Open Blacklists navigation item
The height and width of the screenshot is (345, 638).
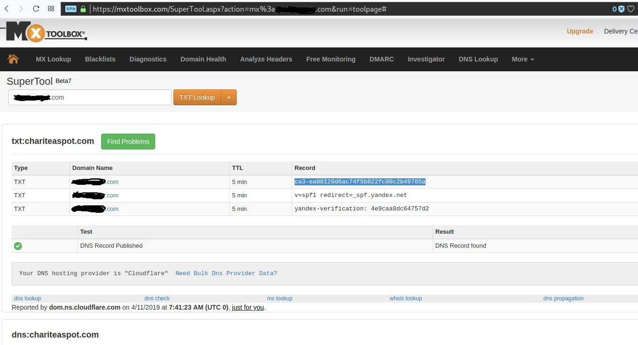click(x=100, y=59)
